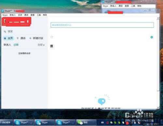Open the 通话 menu in the background Skype window
The width and height of the screenshot is (163, 126).
pos(121,6)
